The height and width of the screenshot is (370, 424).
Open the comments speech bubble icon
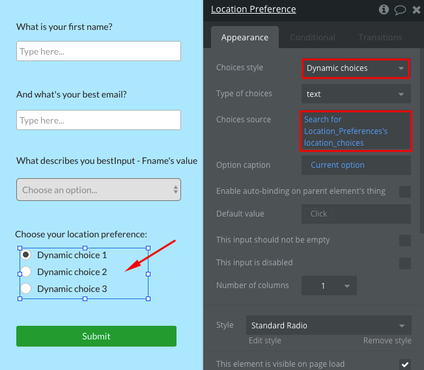(x=400, y=10)
